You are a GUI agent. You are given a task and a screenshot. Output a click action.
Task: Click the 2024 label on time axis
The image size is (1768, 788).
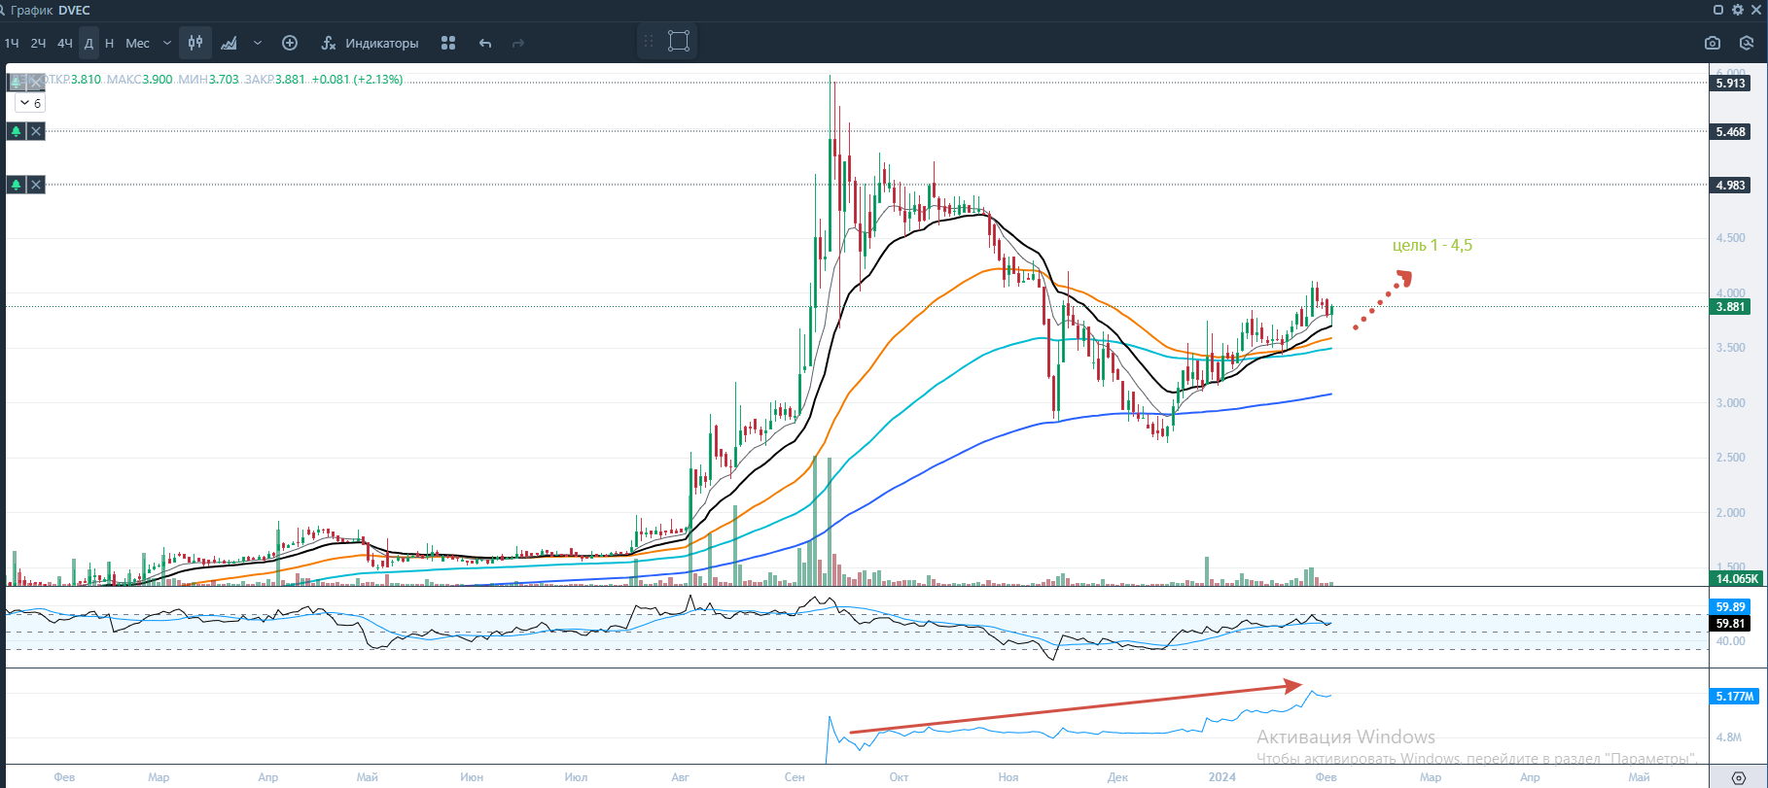coord(1222,777)
